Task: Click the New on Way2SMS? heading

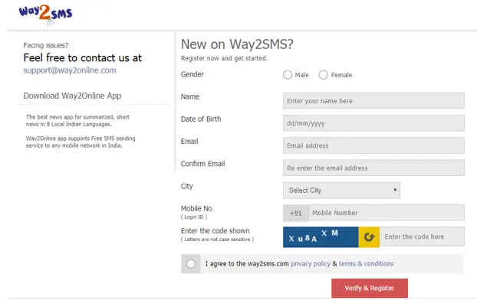Action: tap(237, 44)
